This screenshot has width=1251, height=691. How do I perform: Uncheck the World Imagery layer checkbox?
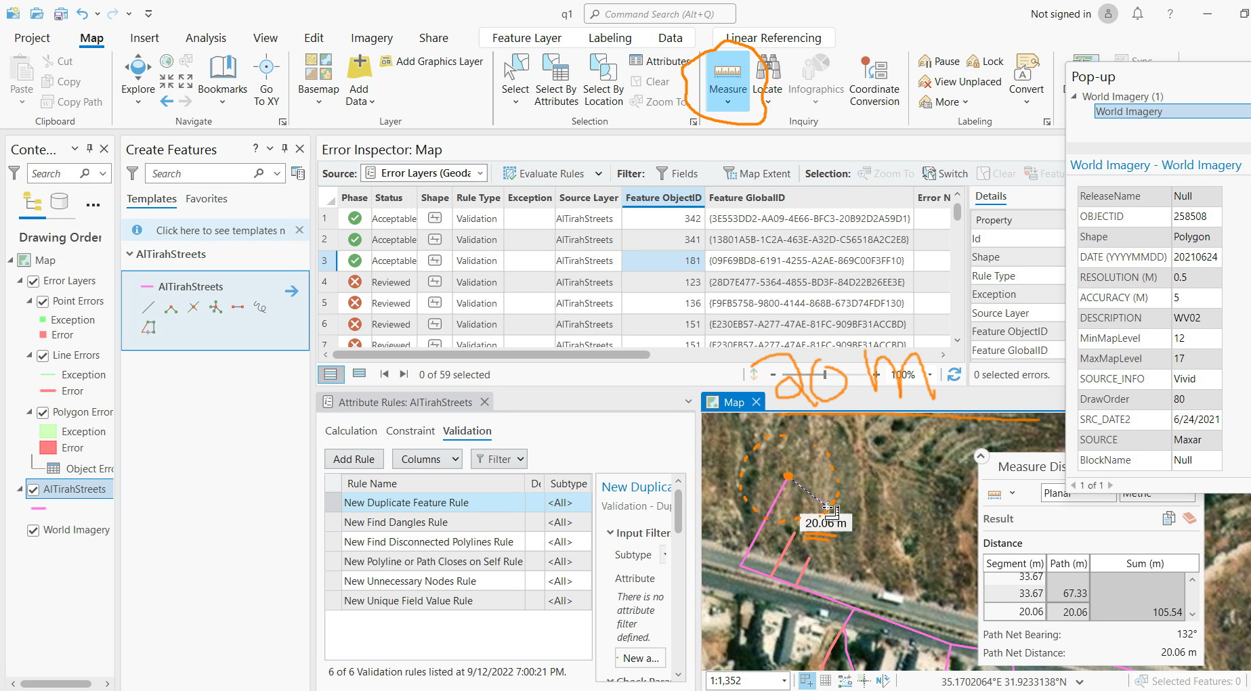click(x=33, y=531)
